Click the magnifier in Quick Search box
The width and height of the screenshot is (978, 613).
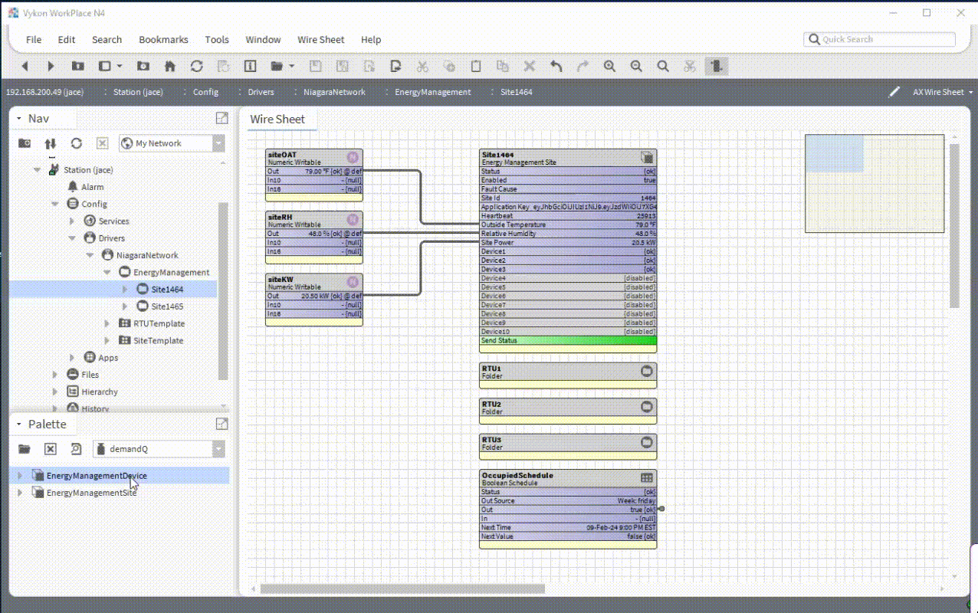point(815,39)
